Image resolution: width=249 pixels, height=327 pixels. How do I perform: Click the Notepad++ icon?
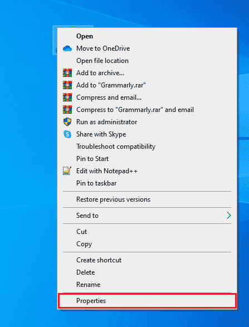[67, 171]
